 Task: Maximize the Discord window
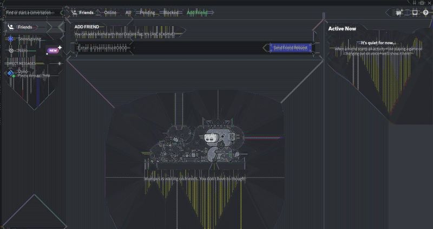[422, 3]
